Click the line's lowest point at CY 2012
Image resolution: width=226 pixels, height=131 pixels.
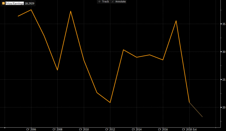coord(110,102)
